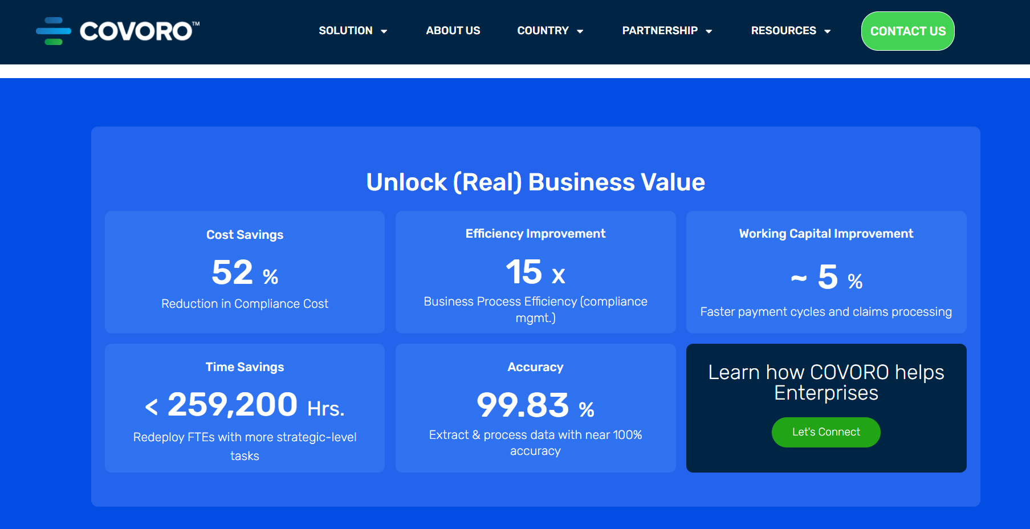Image resolution: width=1030 pixels, height=529 pixels.
Task: Expand the Resources dropdown arrow
Action: pyautogui.click(x=828, y=31)
